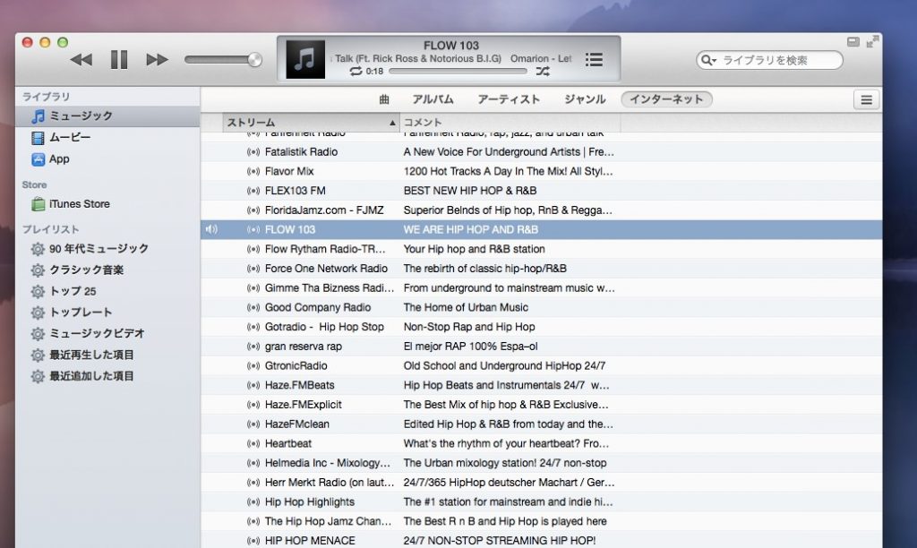Screen dimensions: 917x548
Task: Switch to the ジャンル tab
Action: [584, 99]
